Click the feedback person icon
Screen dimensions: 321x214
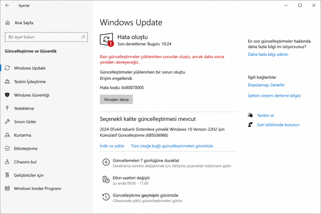coord(250,125)
